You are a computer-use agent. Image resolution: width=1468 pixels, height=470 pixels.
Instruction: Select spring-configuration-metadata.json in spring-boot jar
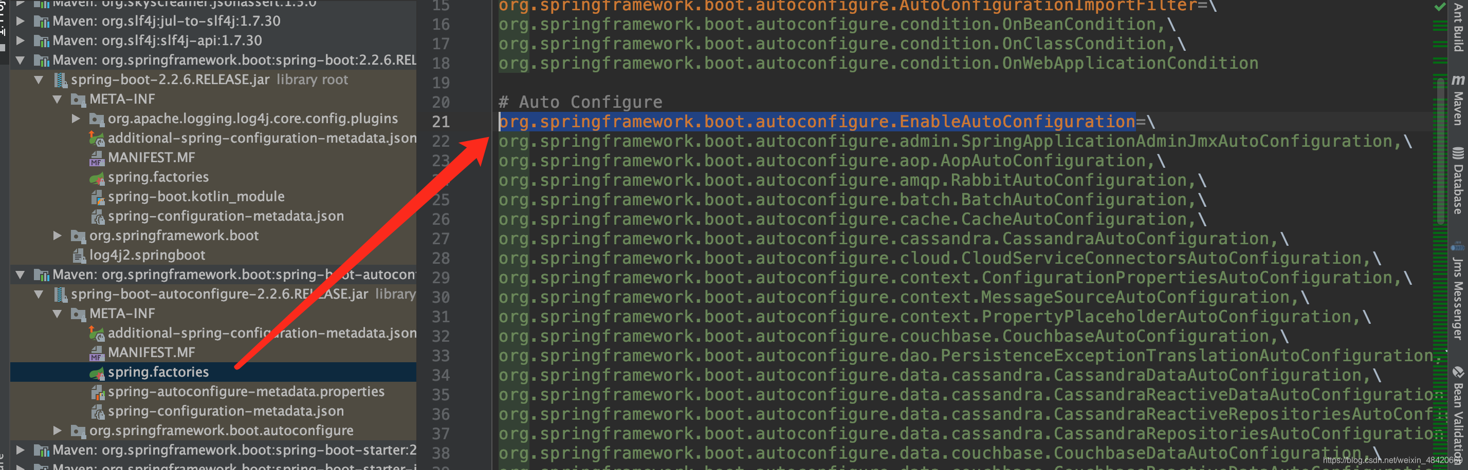point(226,216)
